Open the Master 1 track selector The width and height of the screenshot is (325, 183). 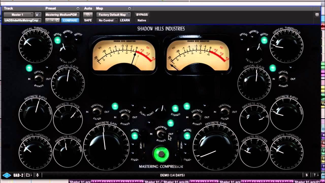18,15
